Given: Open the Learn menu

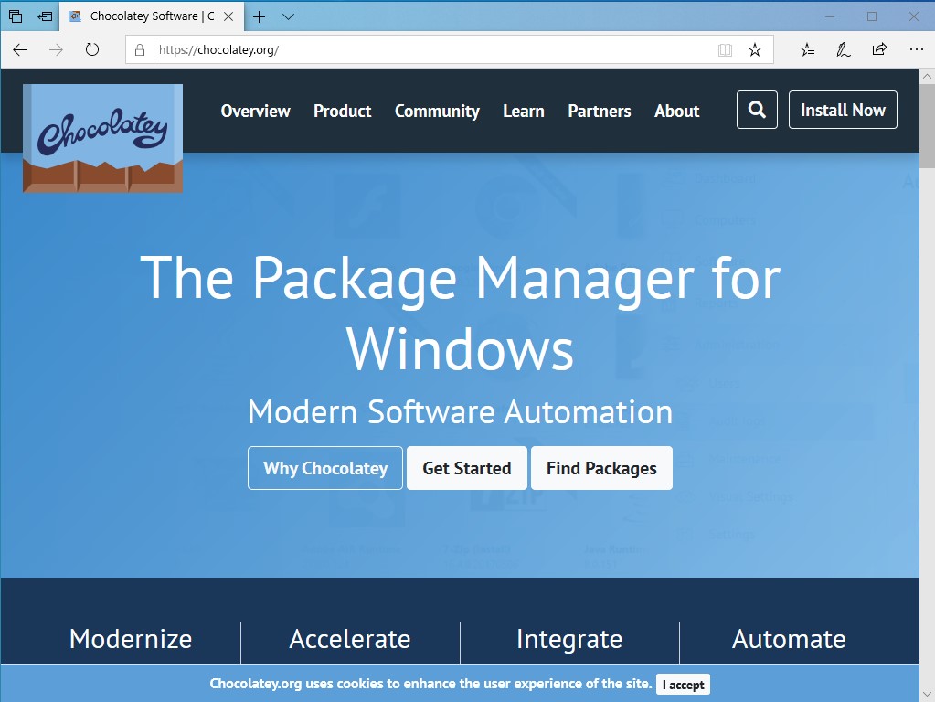Looking at the screenshot, I should click(524, 111).
